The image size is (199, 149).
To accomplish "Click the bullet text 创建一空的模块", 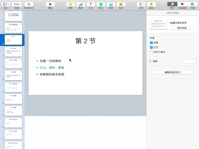I will (50, 61).
